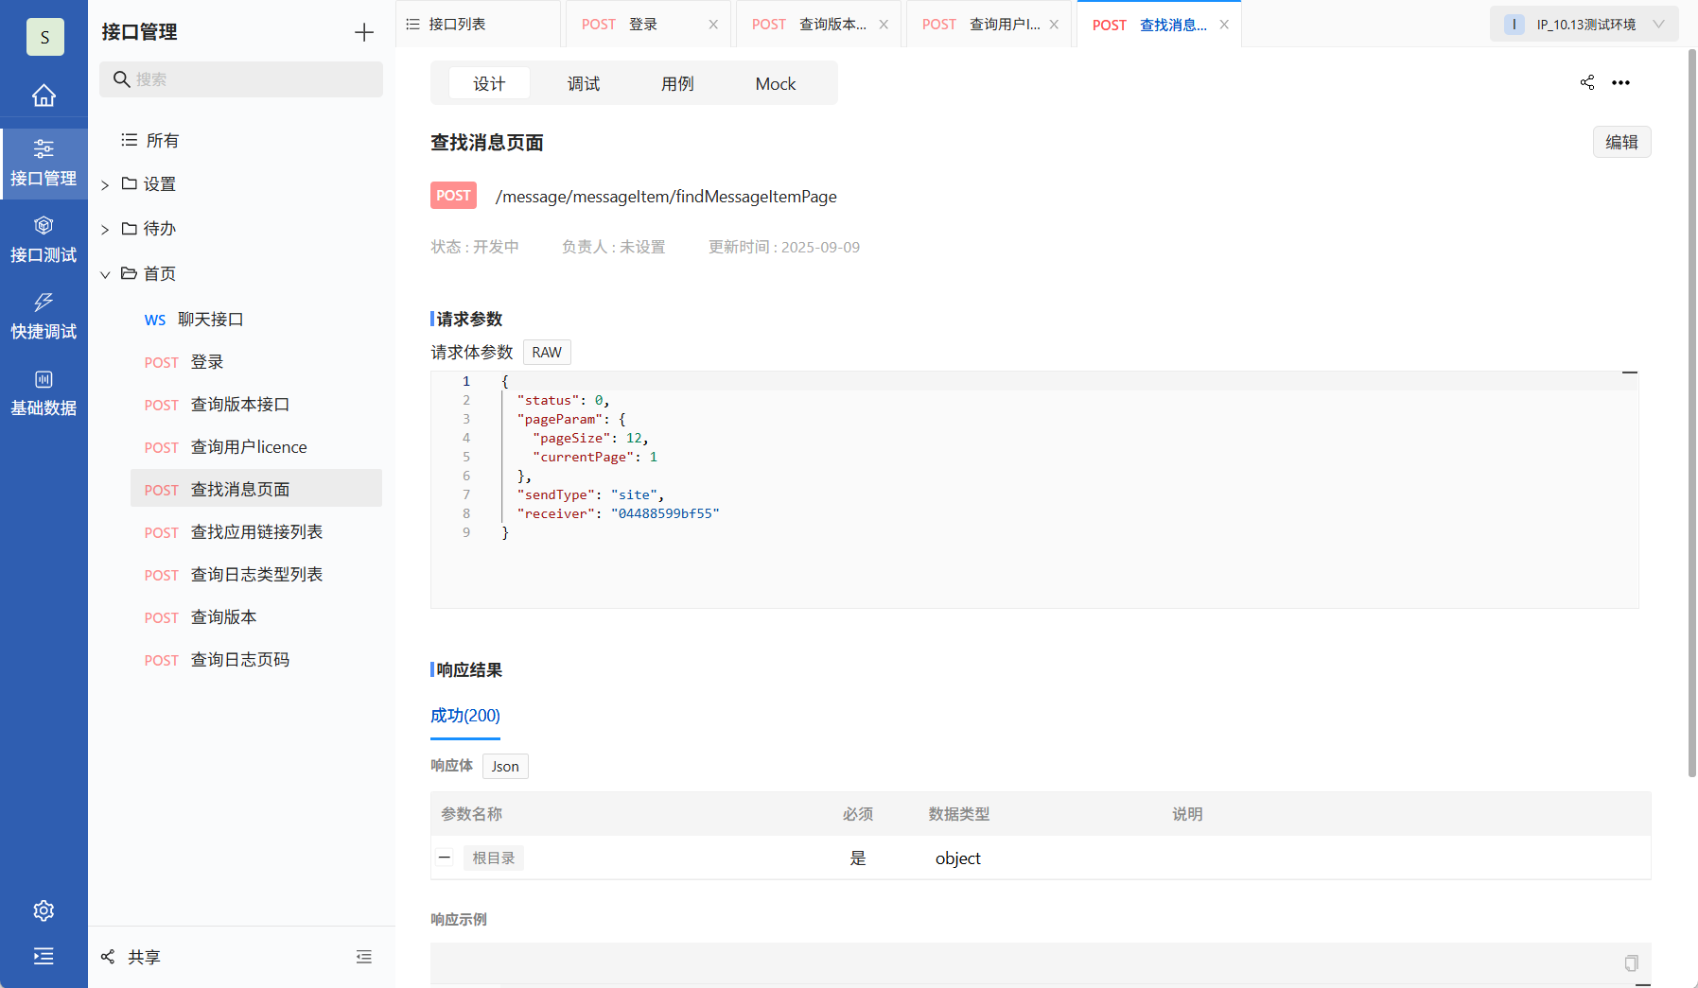Copy the response example content

coord(1632,962)
